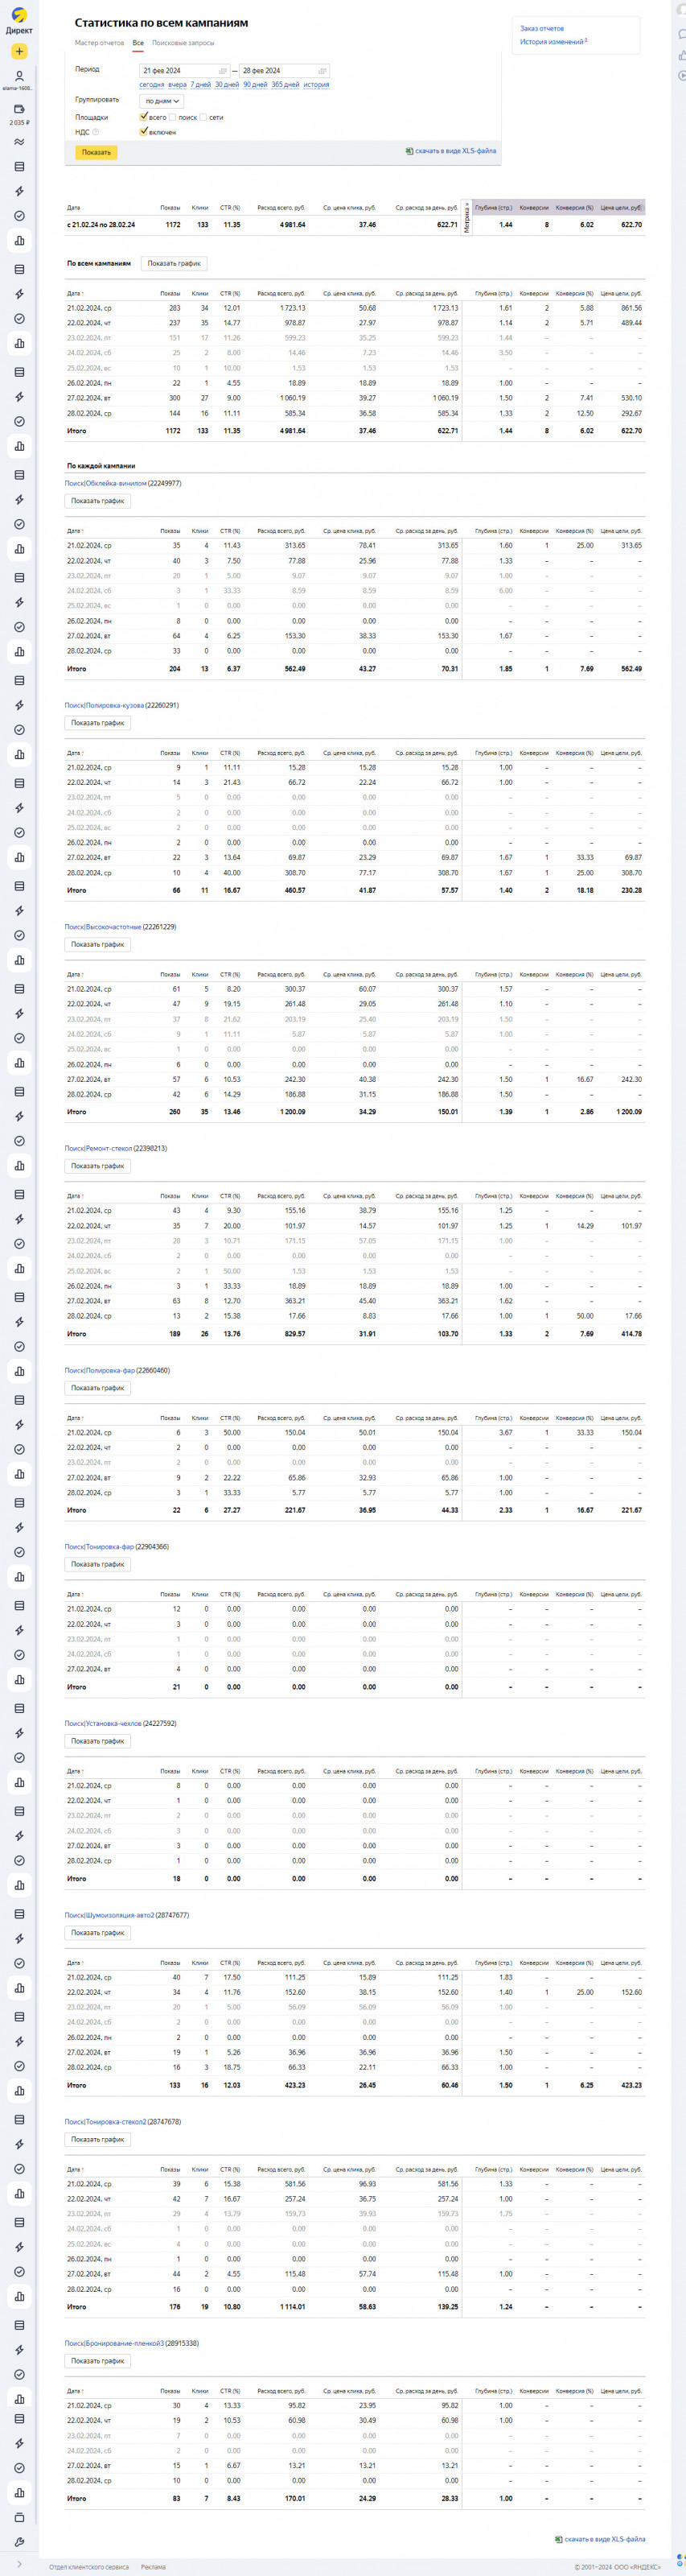Open campaign Поиск|Ремонт-стекол link
The height and width of the screenshot is (2576, 686).
click(99, 1148)
